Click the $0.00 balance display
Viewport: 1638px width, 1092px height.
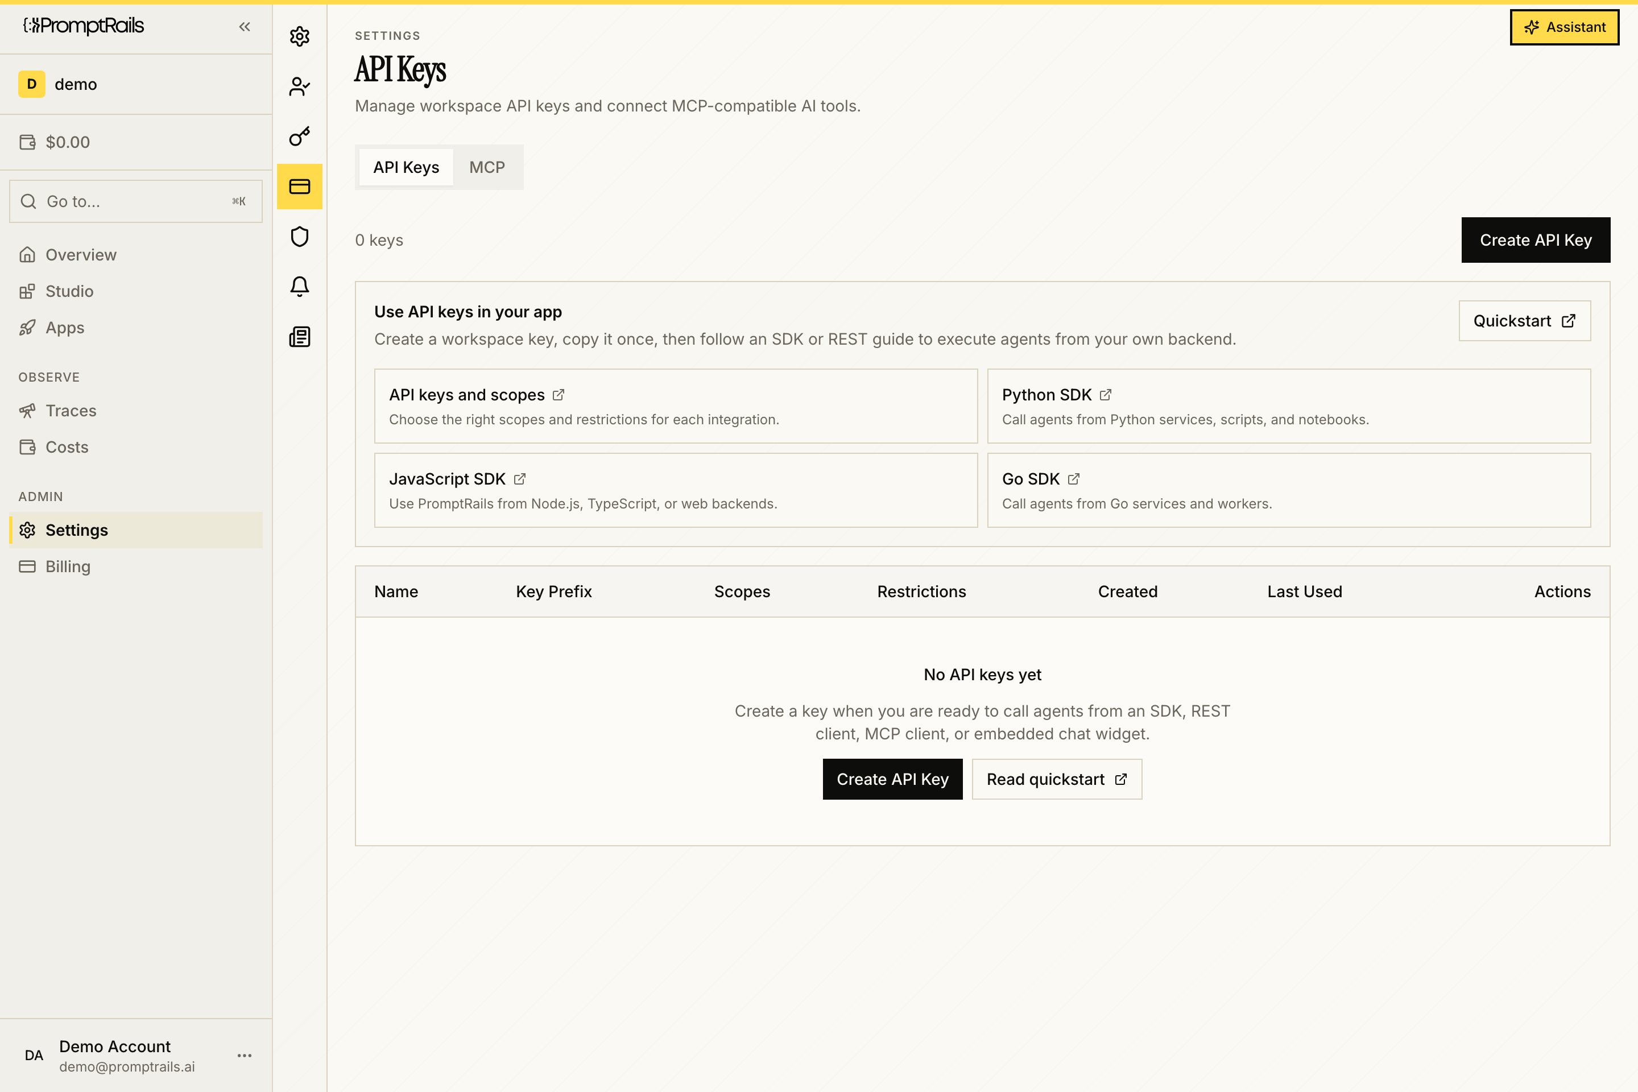click(68, 142)
